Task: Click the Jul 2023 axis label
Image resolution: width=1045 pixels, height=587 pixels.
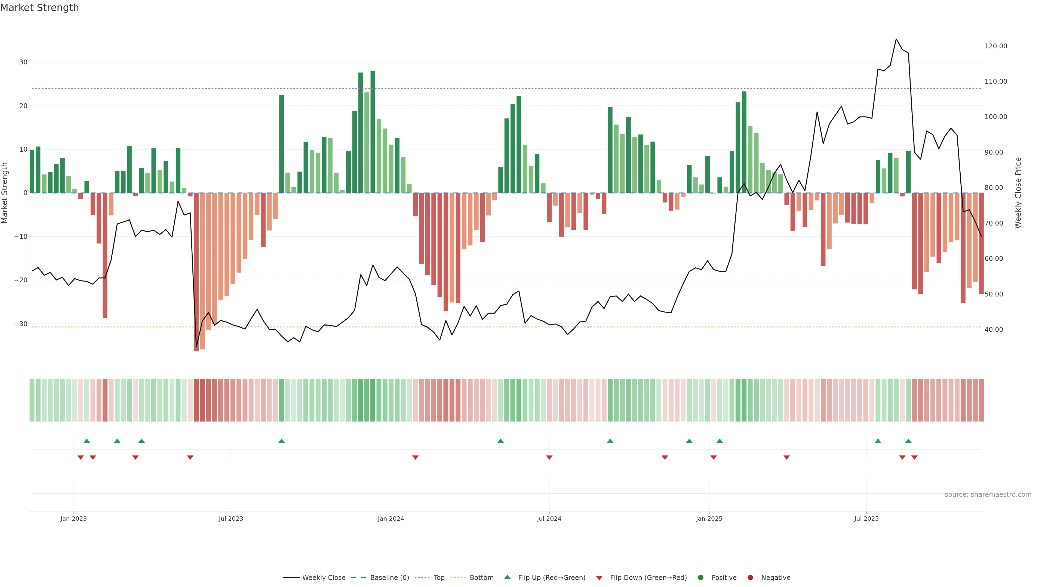Action: [231, 519]
